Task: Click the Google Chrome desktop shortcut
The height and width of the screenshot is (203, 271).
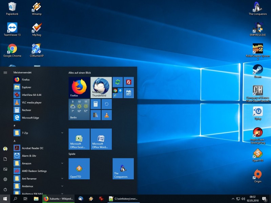Action: (12, 50)
